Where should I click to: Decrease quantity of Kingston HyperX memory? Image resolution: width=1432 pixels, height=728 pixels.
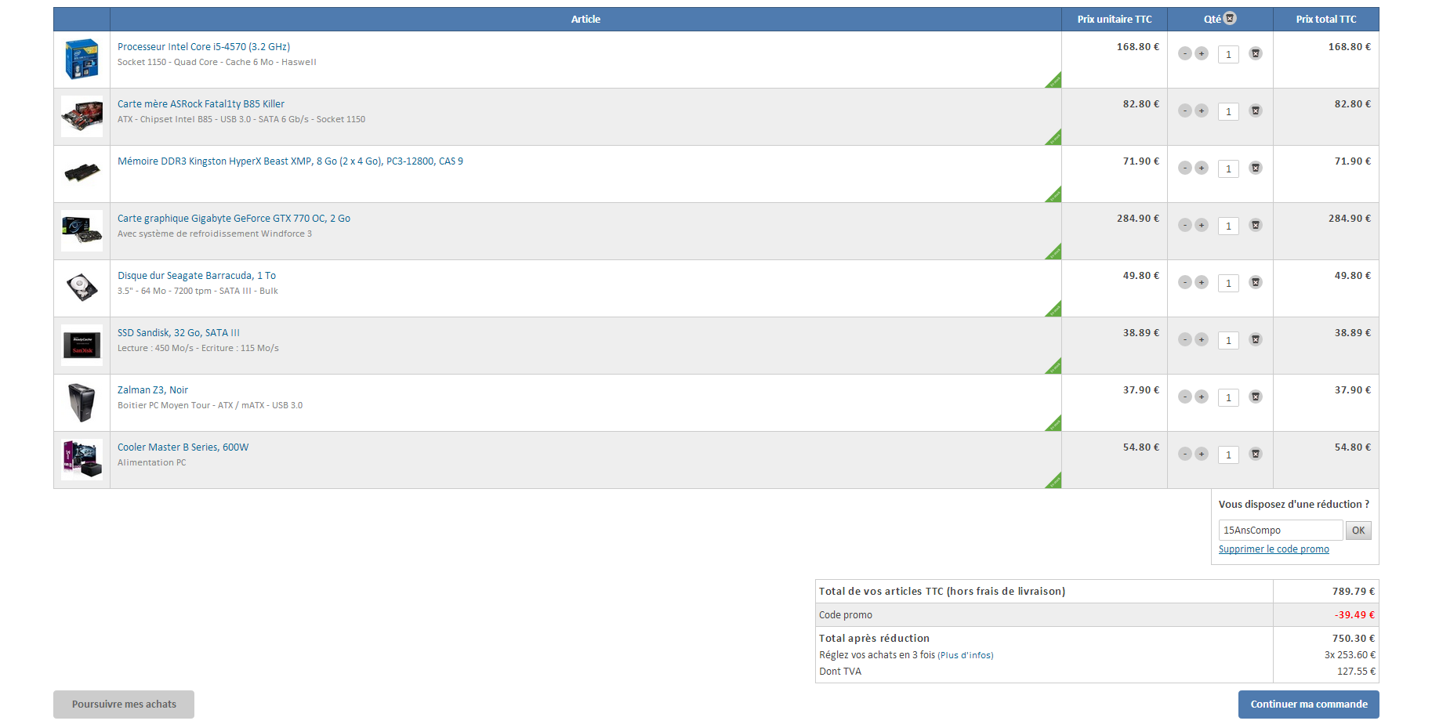(x=1185, y=168)
